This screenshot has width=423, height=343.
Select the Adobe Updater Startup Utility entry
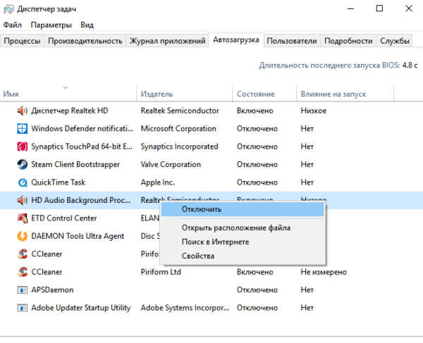pyautogui.click(x=81, y=308)
